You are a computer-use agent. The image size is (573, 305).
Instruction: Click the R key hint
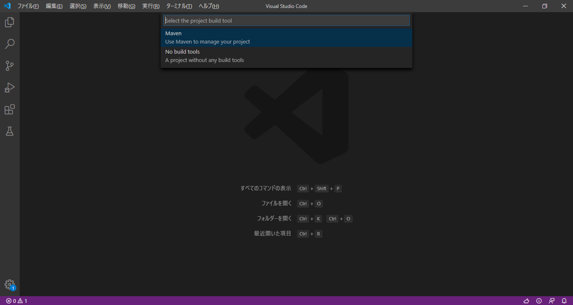point(319,234)
